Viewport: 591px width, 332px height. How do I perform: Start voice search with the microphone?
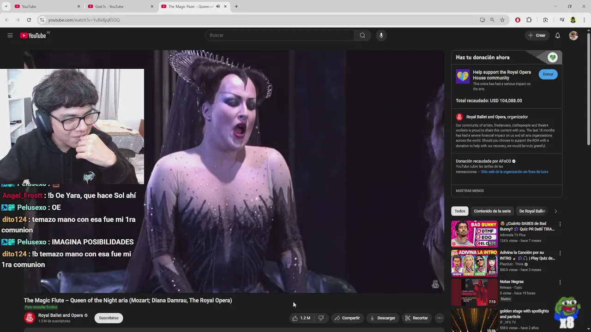381,35
